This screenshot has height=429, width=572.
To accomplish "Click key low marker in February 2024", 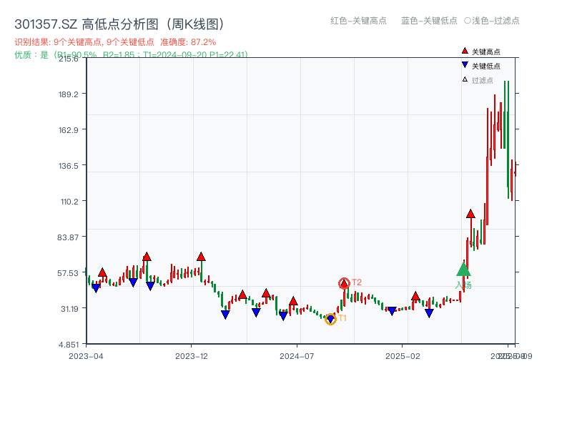I will tap(225, 315).
